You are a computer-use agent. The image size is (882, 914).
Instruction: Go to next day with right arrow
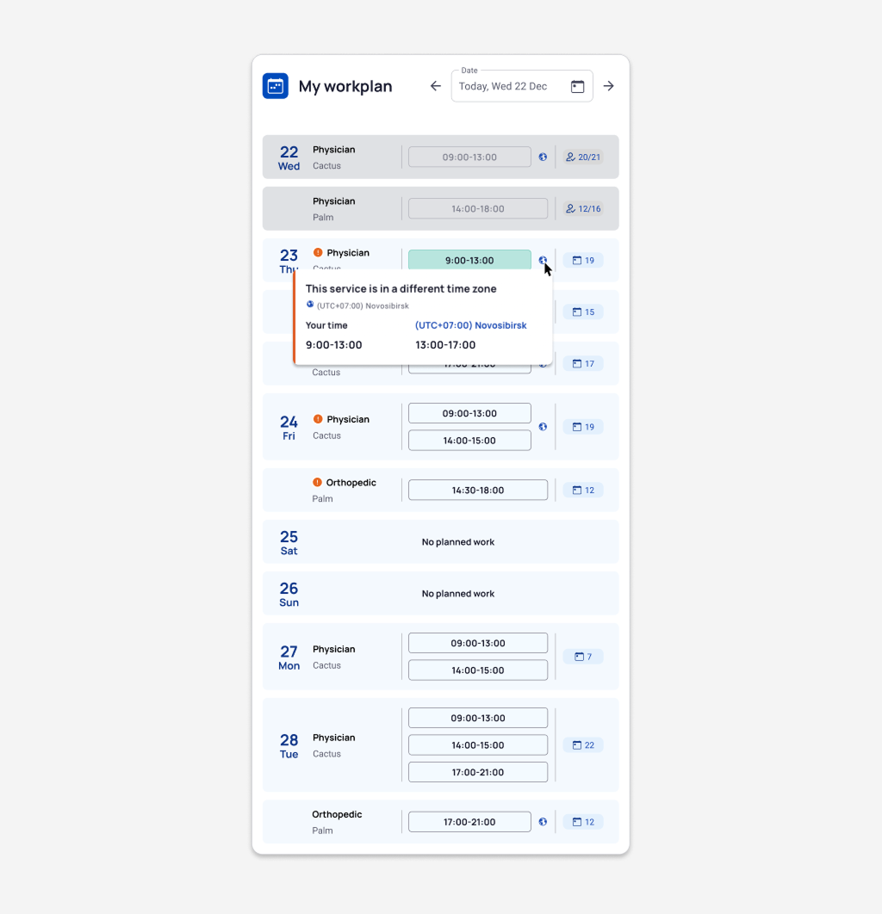click(x=608, y=86)
